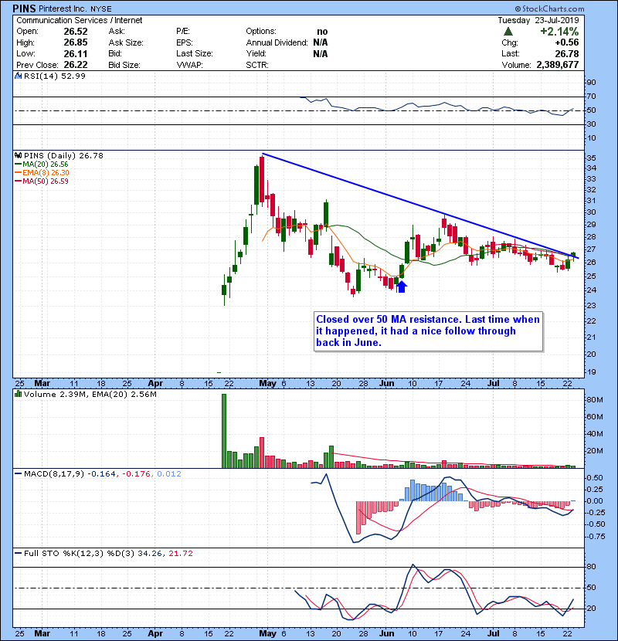618x641 pixels.
Task: Click the 'PINS (Daily) 26.78' chart label
Action: click(64, 156)
